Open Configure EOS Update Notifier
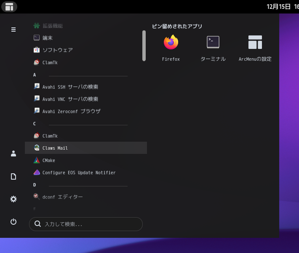The image size is (299, 253). coord(86,172)
